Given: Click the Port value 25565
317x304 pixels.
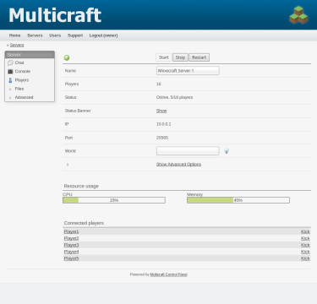Looking at the screenshot, I should [x=162, y=138].
